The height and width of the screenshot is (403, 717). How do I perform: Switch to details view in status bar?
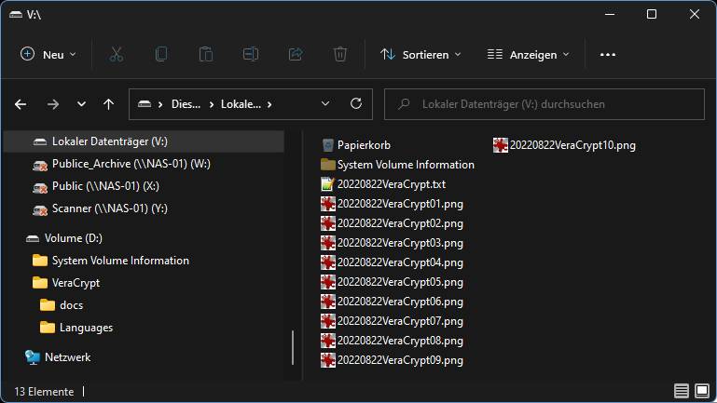point(681,391)
